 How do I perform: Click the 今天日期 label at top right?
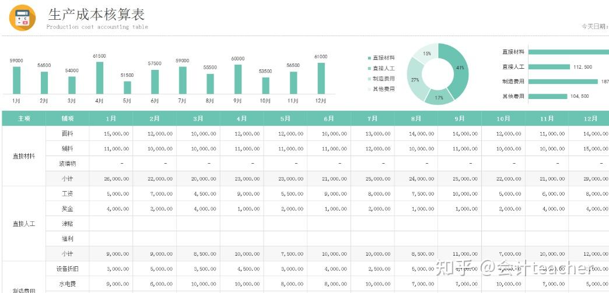pos(595,26)
